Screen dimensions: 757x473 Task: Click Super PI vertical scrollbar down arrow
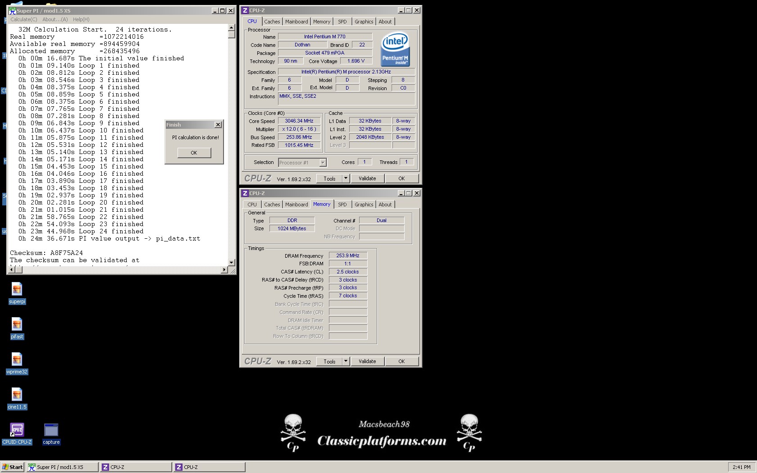(x=232, y=262)
